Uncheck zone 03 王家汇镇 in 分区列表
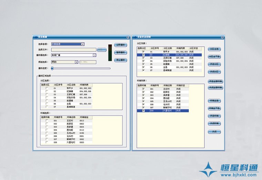 [143, 58]
